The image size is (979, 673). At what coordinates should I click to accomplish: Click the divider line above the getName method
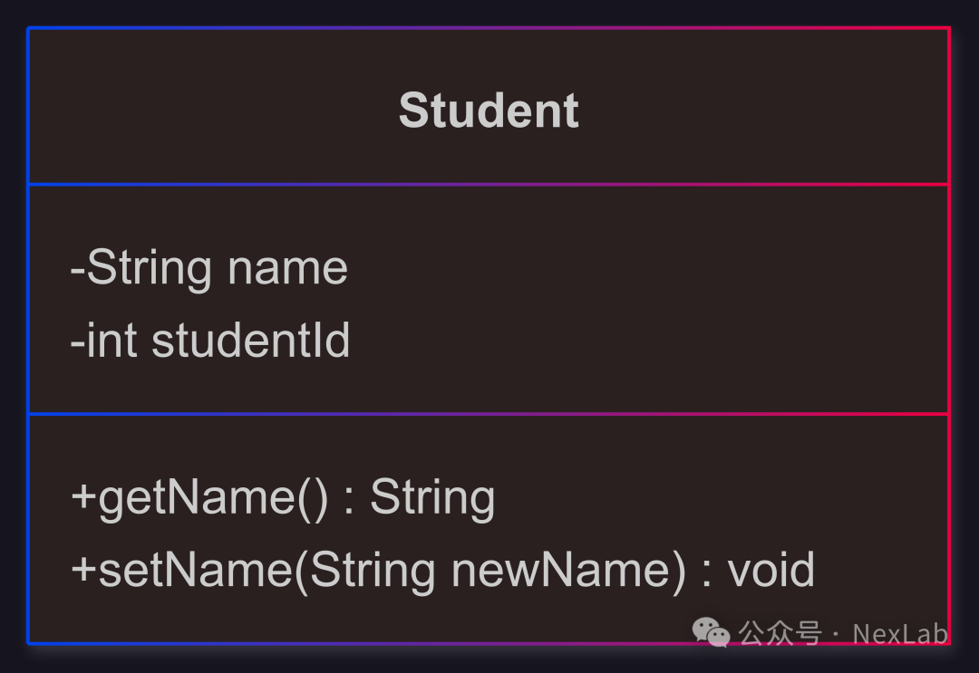pos(489,414)
